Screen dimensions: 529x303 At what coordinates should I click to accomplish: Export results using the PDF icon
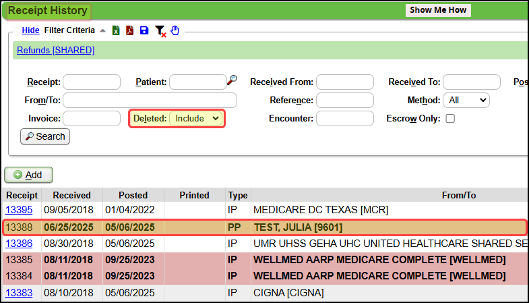pyautogui.click(x=130, y=30)
